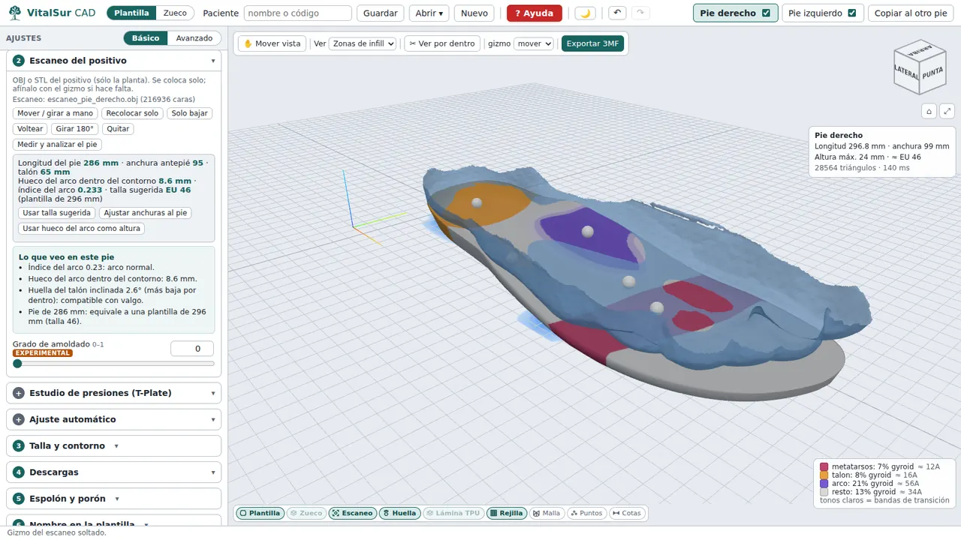This screenshot has width=961, height=540.
Task: Click the plus icon of Estudio de presiones
Action: pos(19,393)
